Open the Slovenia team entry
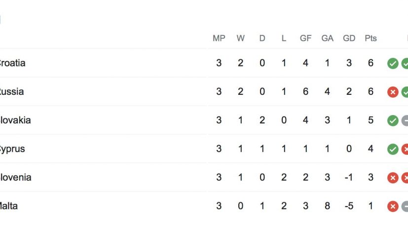This screenshot has width=408, height=235. (15, 177)
